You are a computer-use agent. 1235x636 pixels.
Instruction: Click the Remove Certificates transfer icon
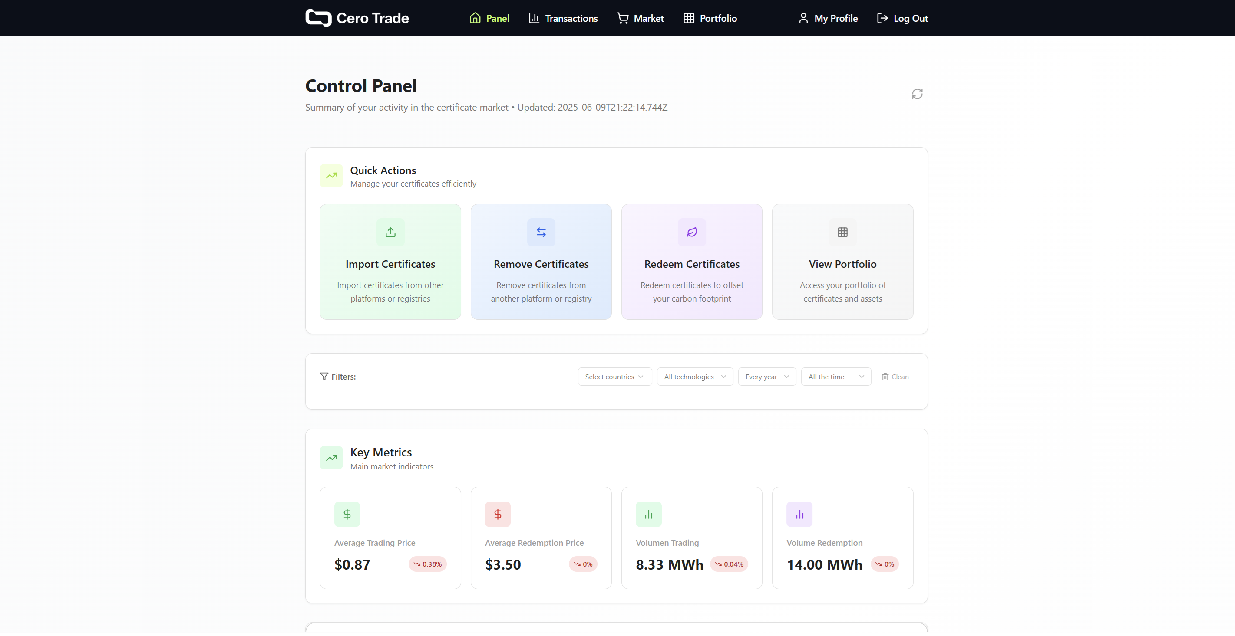click(x=541, y=232)
